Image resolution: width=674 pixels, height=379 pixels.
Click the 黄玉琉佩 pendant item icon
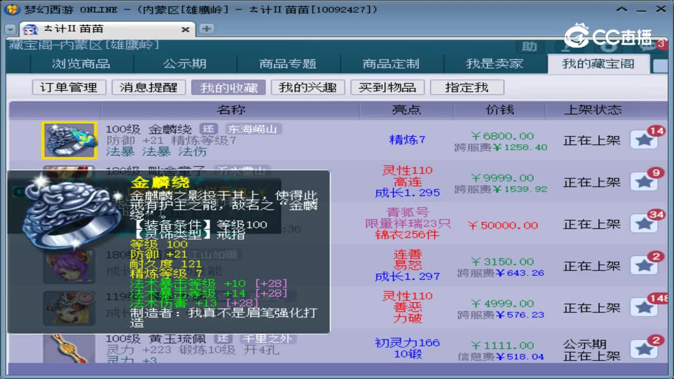(69, 350)
